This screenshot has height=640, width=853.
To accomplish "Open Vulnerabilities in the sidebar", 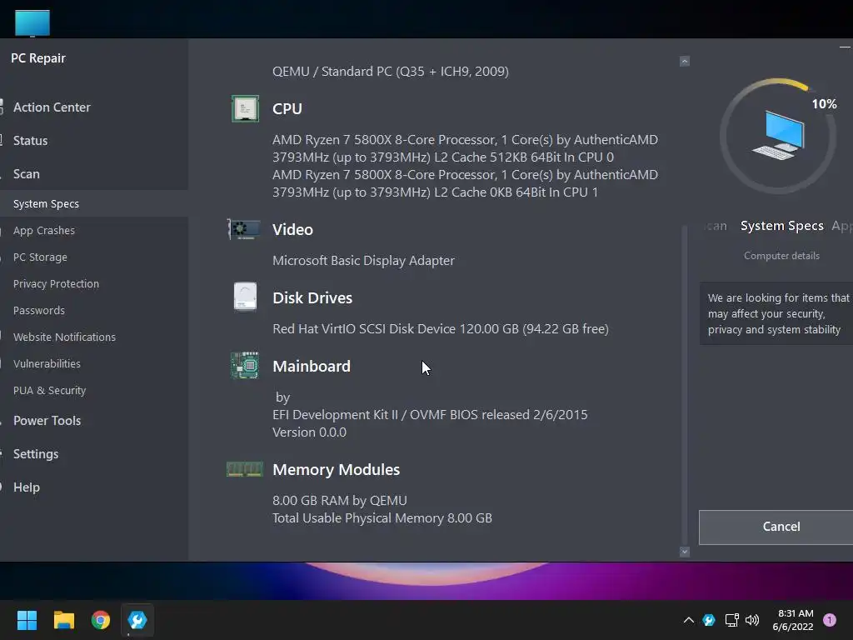I will point(47,363).
